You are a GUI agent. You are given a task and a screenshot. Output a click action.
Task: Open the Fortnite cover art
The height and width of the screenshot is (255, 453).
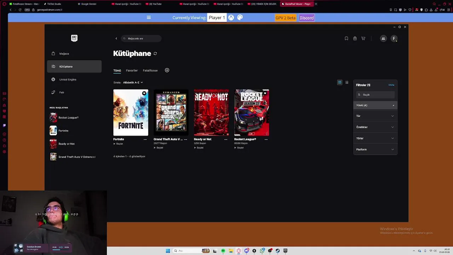pyautogui.click(x=131, y=113)
